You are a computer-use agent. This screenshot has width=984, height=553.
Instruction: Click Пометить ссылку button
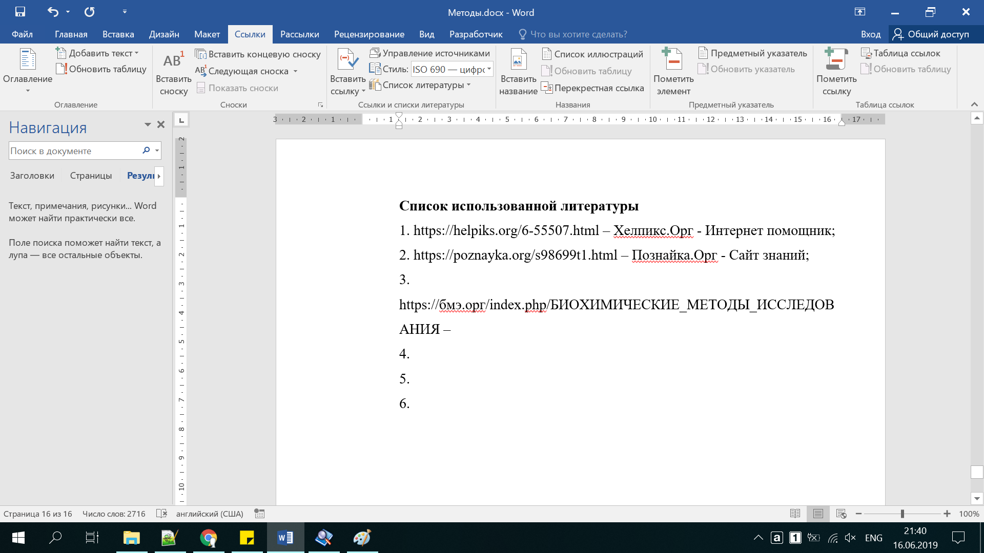(836, 73)
